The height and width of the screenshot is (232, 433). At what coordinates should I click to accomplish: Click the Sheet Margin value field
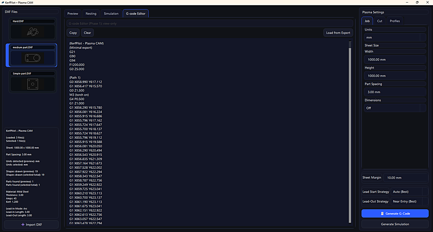point(406,178)
